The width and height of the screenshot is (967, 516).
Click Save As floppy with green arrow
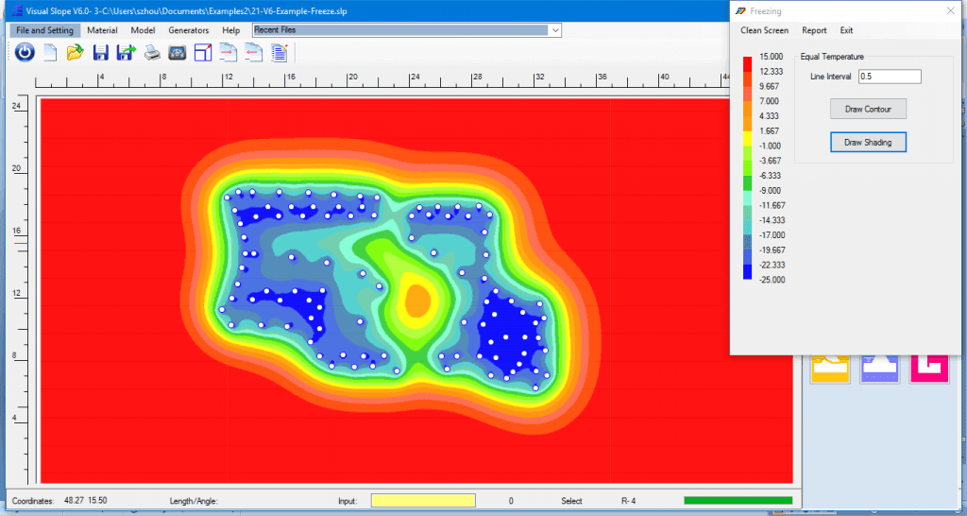126,53
